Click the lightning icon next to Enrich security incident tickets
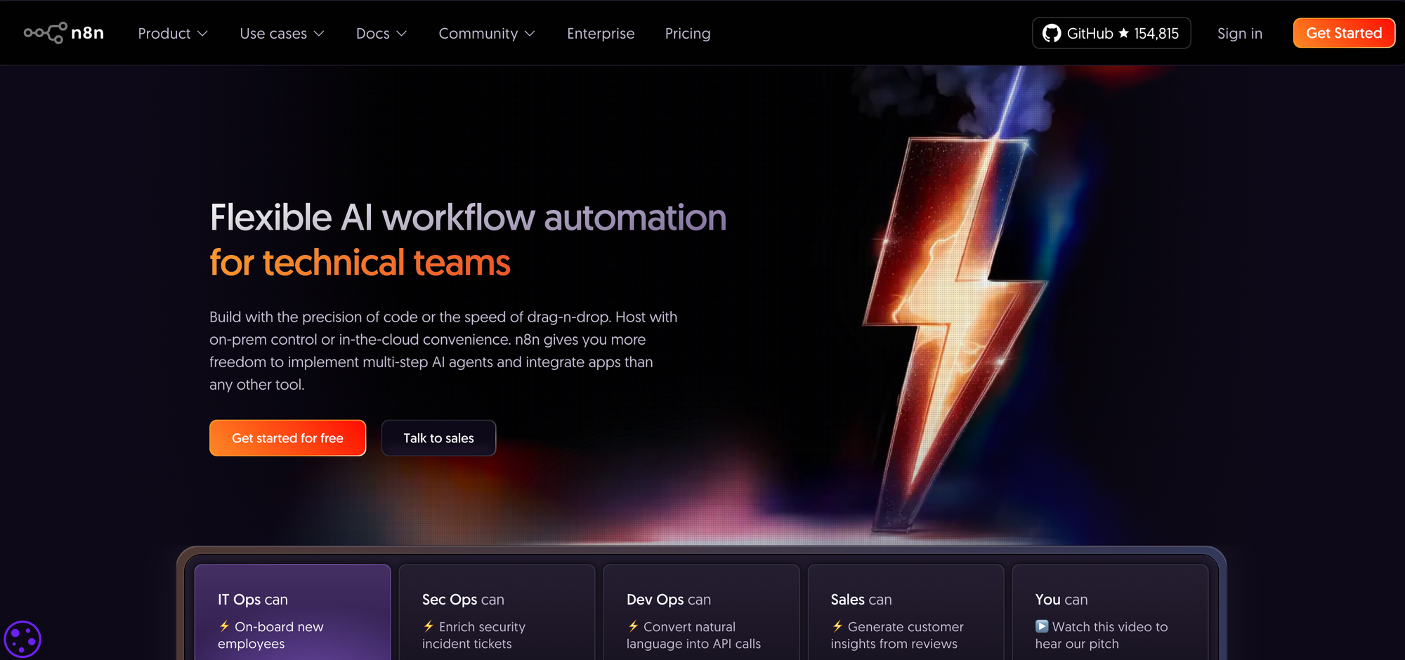 click(x=428, y=627)
